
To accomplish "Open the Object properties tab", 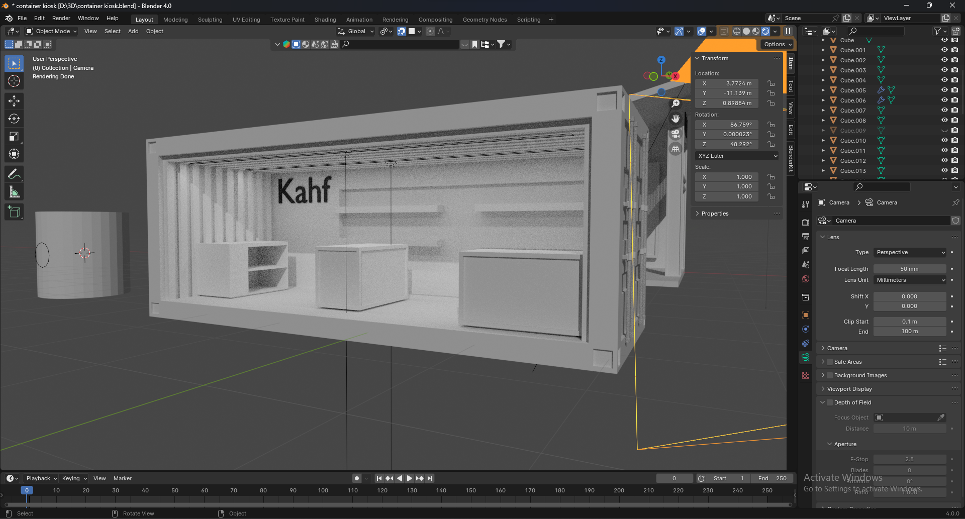I will pyautogui.click(x=806, y=315).
